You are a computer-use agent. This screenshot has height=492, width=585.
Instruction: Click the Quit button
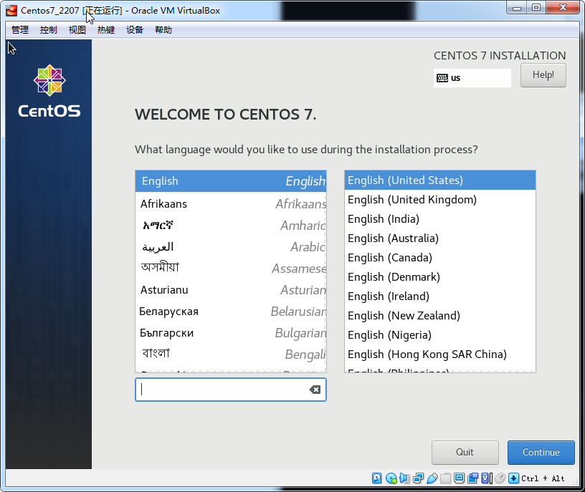465,452
